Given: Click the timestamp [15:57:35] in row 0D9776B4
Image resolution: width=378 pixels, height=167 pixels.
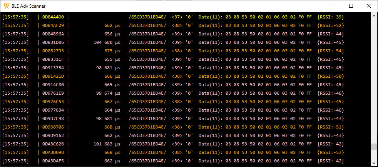Looking at the screenshot, I should (x=15, y=110).
